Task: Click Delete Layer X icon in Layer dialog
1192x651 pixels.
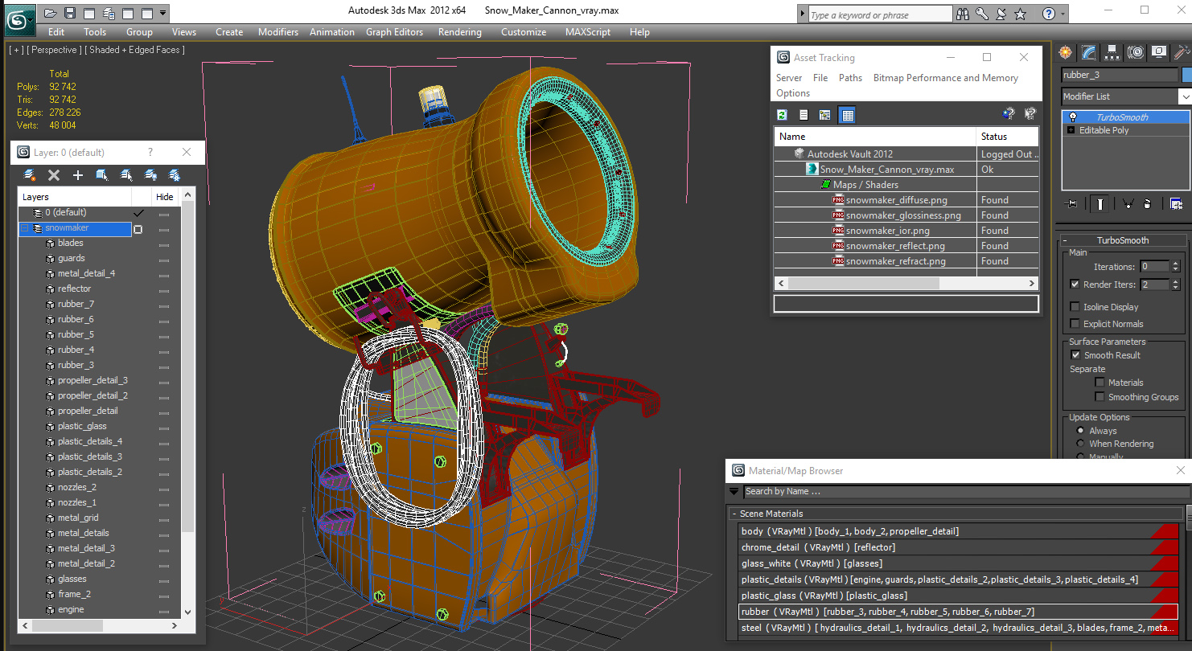Action: tap(54, 174)
